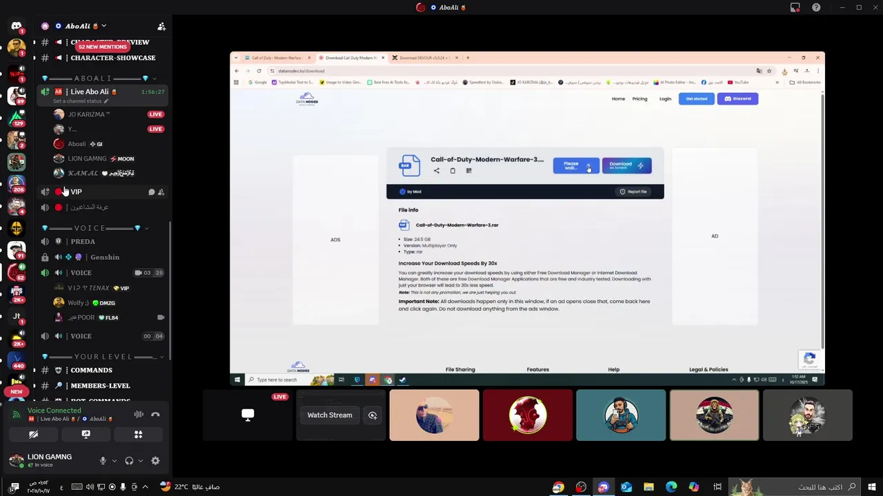The image size is (883, 496).
Task: Open Chrome from Windows taskbar
Action: coord(558,487)
